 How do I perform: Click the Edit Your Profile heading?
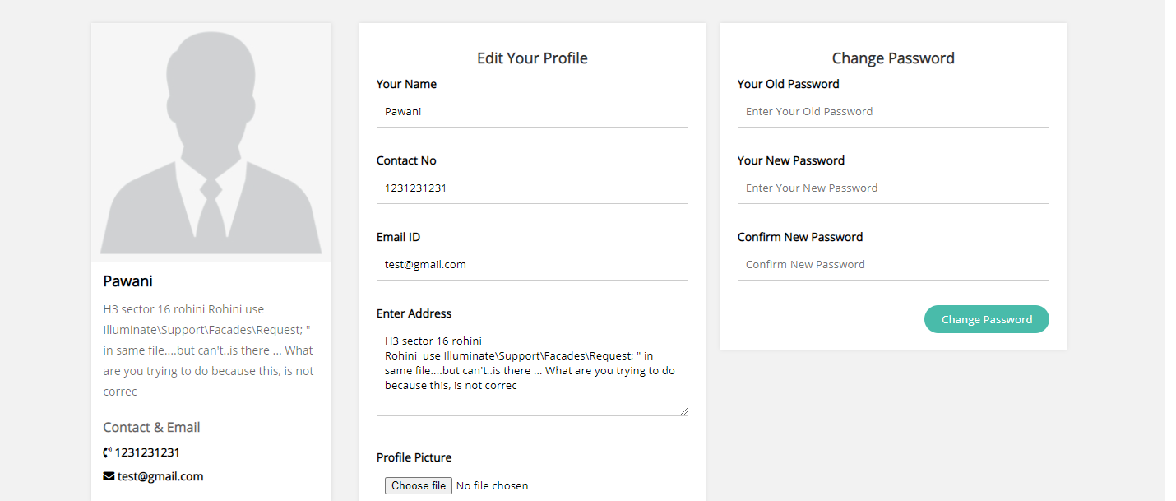pyautogui.click(x=532, y=58)
